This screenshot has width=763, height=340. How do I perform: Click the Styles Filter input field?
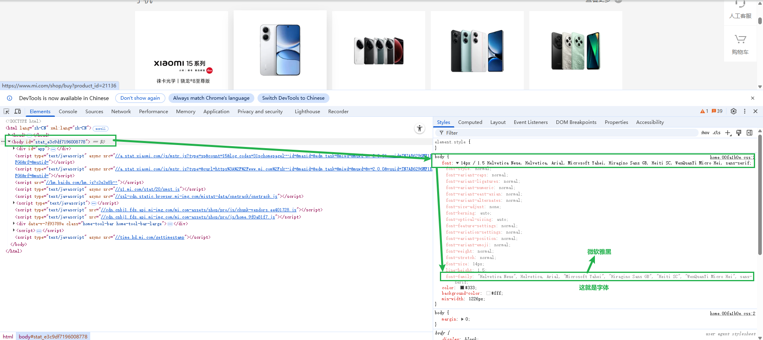click(566, 133)
